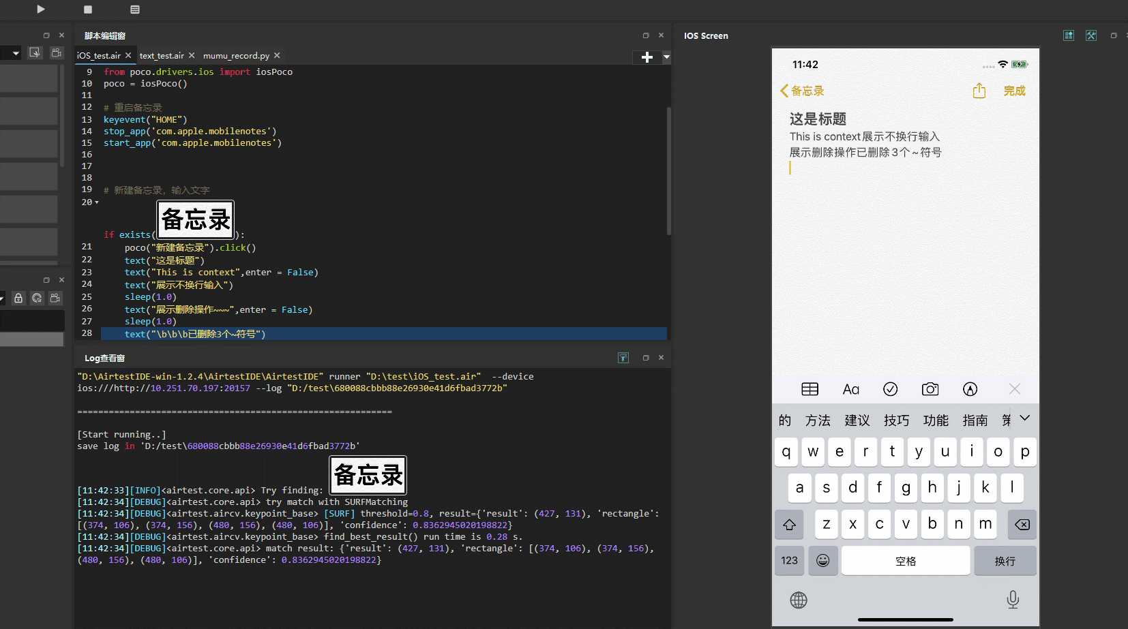Collapse code fold arrow at line 20
Screen dimensions: 1128x629
coord(97,202)
